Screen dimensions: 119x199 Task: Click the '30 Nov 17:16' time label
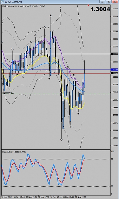click(x=19, y=197)
